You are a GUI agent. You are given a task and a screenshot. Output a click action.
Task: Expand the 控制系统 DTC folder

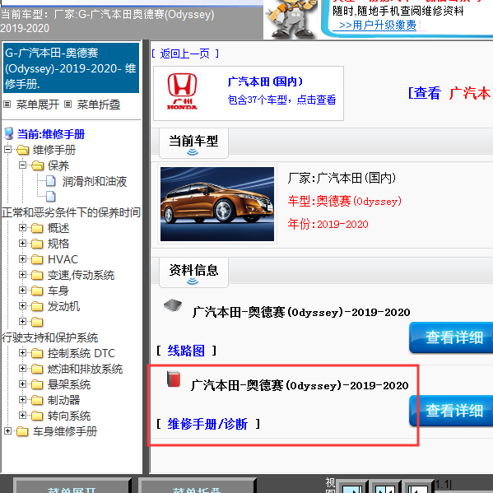[23, 353]
